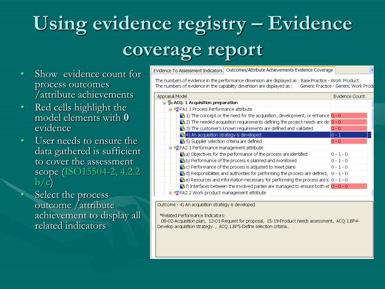Select row b) Performance is planned and monitored
Screen dimensions: 385x289
(x=241, y=160)
